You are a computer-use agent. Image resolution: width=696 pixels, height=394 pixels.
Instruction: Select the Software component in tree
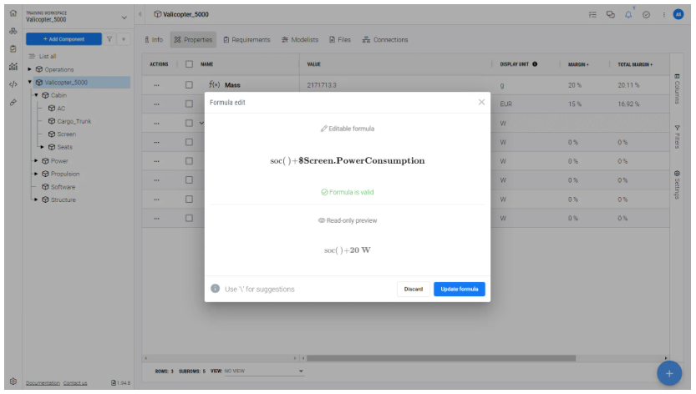point(63,187)
